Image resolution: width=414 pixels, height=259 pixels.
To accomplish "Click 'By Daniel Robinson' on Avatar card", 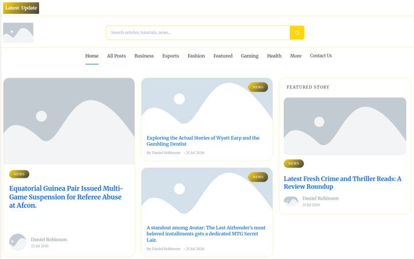I will [x=163, y=249].
